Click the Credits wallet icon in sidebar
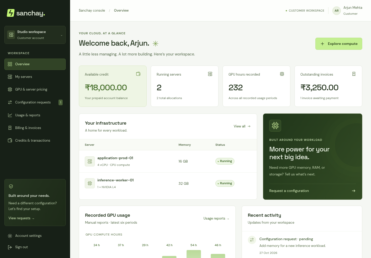 click(x=10, y=141)
